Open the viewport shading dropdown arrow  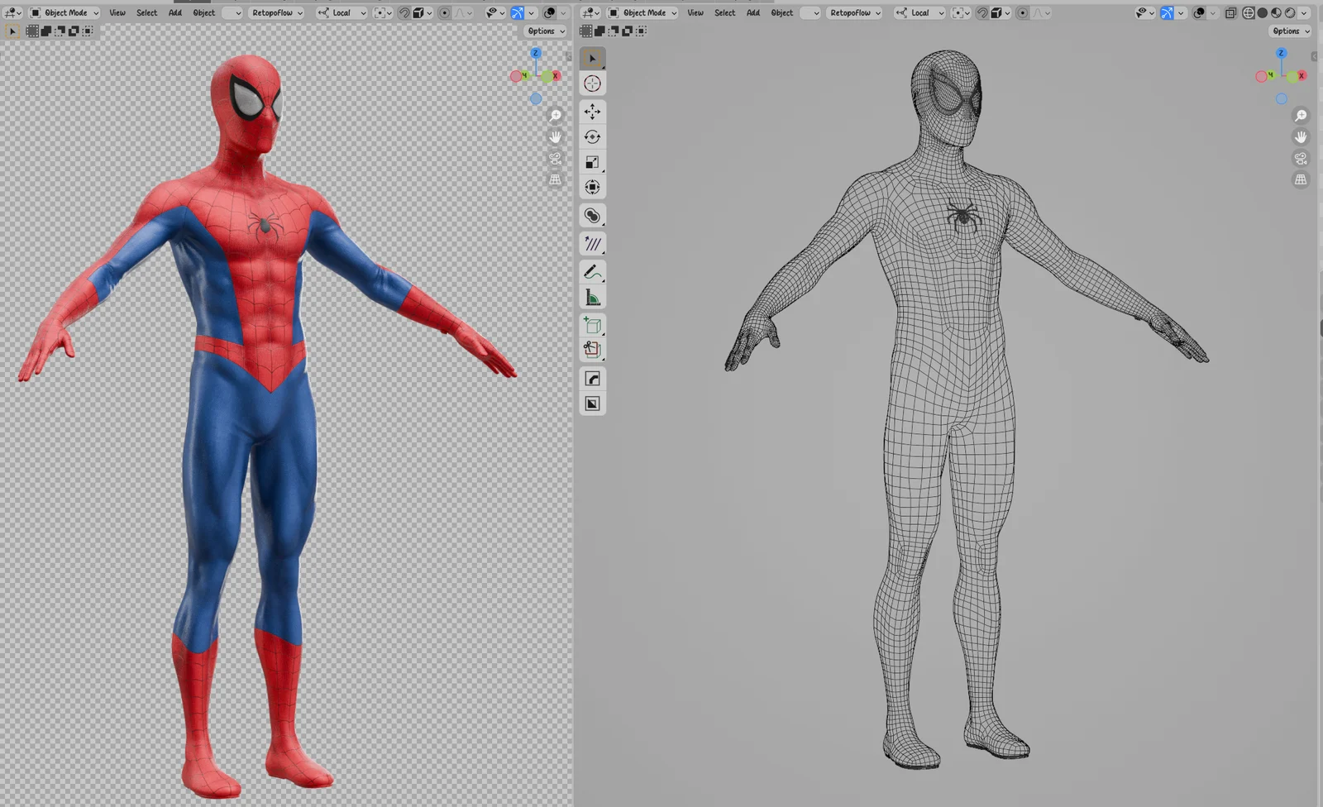tap(1304, 12)
